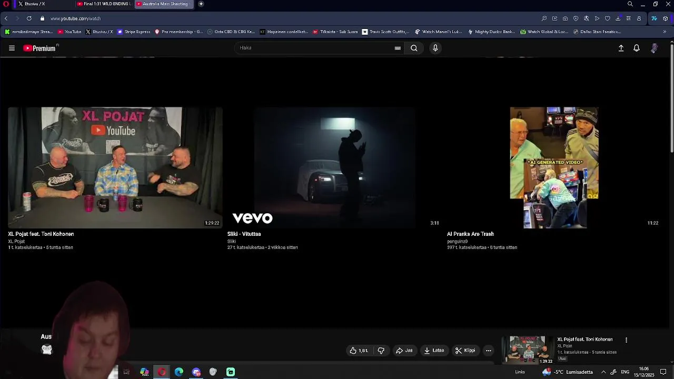Open XL Pojat feat. Toni Kohonen large thumbnail

pyautogui.click(x=115, y=167)
